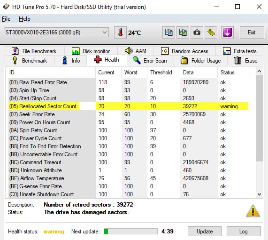Open the Extra tests tab

click(239, 51)
